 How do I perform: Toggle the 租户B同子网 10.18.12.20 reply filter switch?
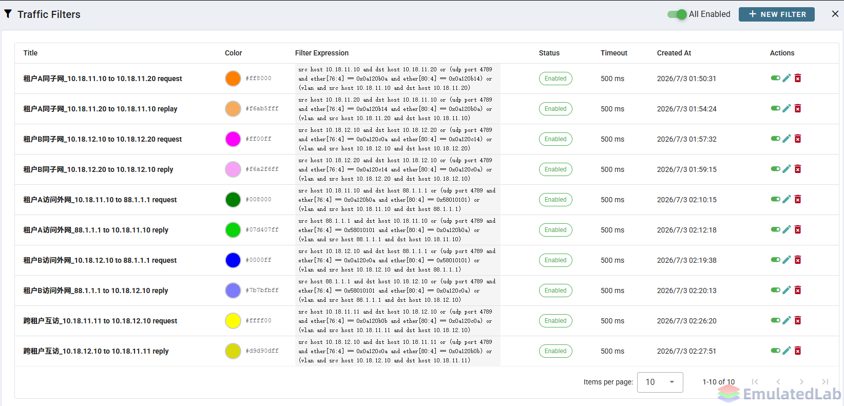pyautogui.click(x=776, y=169)
